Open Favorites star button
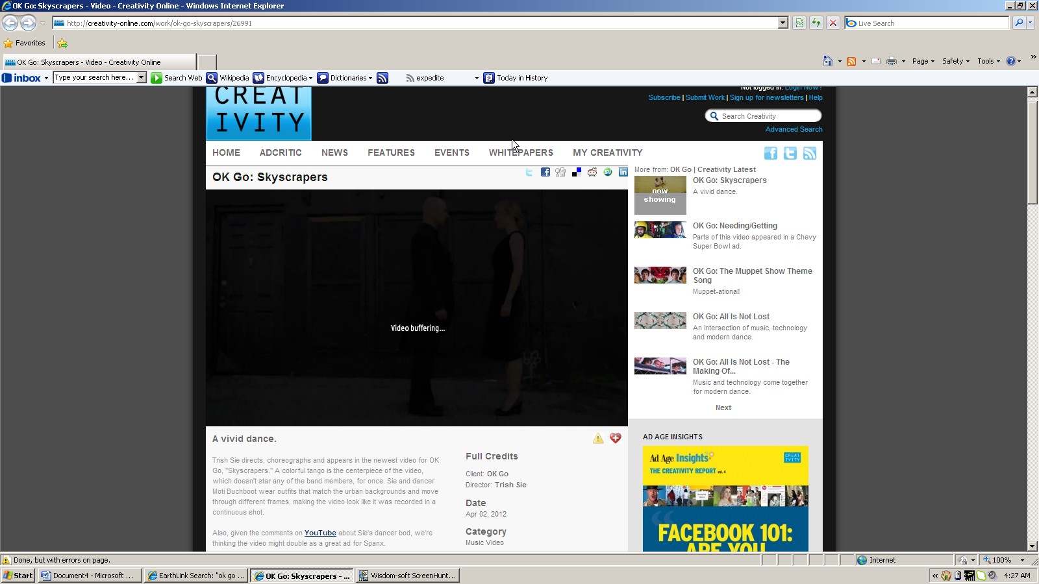The height and width of the screenshot is (584, 1039). (x=25, y=43)
